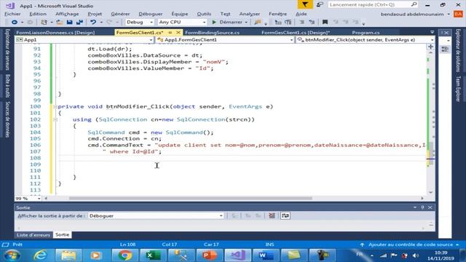The width and height of the screenshot is (466, 262).
Task: Click the Uncomment selection icon
Action: tap(312, 22)
